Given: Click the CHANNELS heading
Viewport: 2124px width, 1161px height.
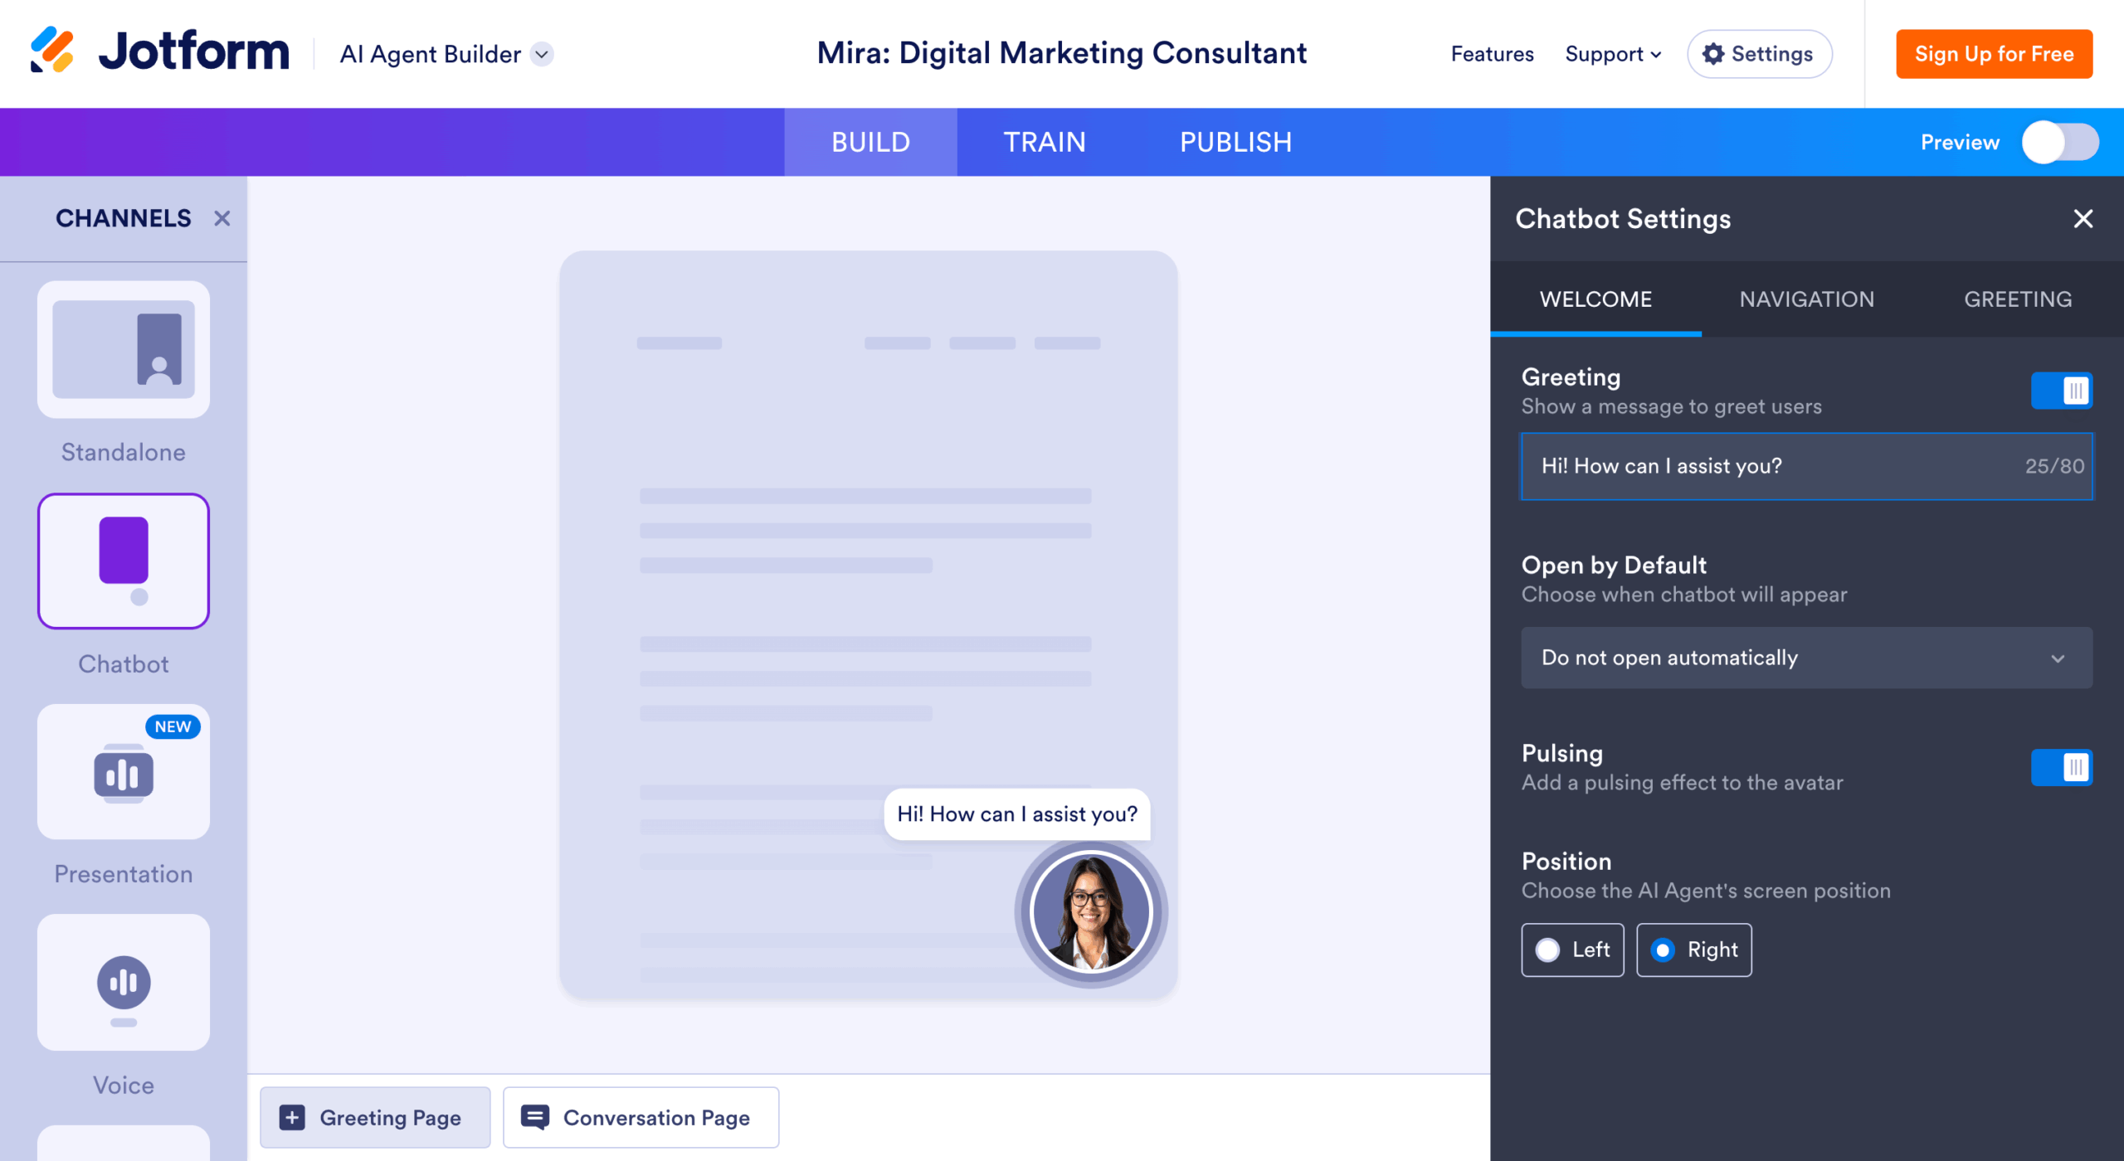Looking at the screenshot, I should click(x=123, y=218).
